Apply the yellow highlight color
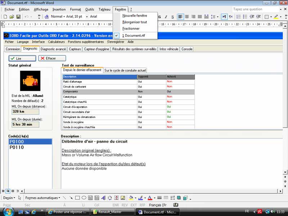288x216 pixels. 276,17
